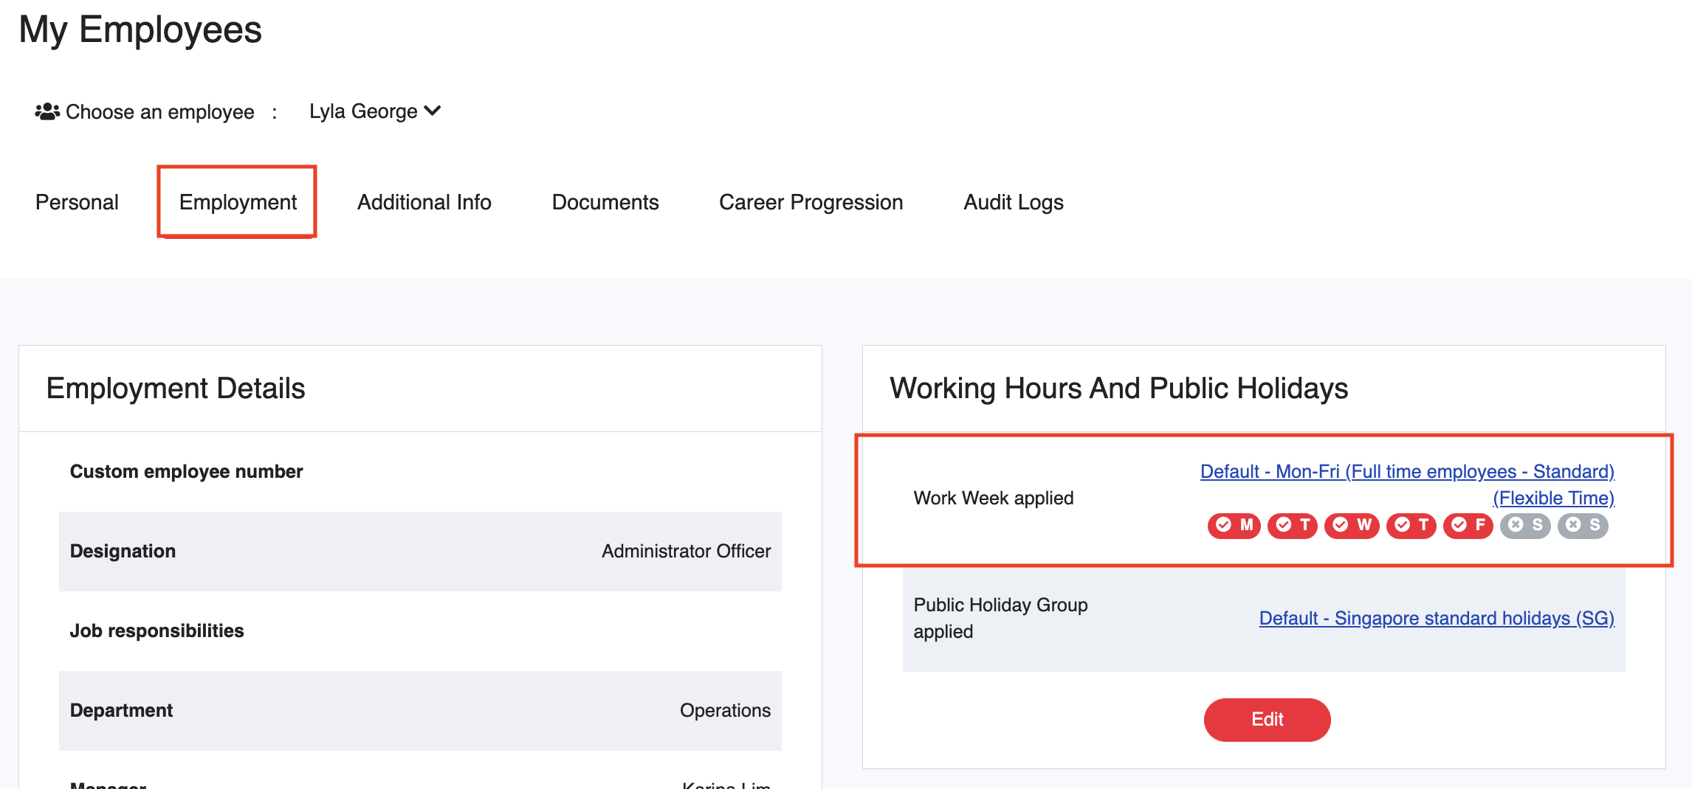The width and height of the screenshot is (1692, 789).
Task: Click the Job responsibilities label
Action: point(157,630)
